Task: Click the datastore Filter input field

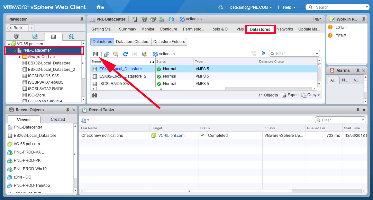Action: [x=294, y=54]
